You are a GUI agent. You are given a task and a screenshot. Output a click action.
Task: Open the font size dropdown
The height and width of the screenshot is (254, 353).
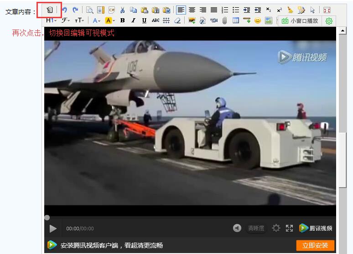(x=79, y=20)
